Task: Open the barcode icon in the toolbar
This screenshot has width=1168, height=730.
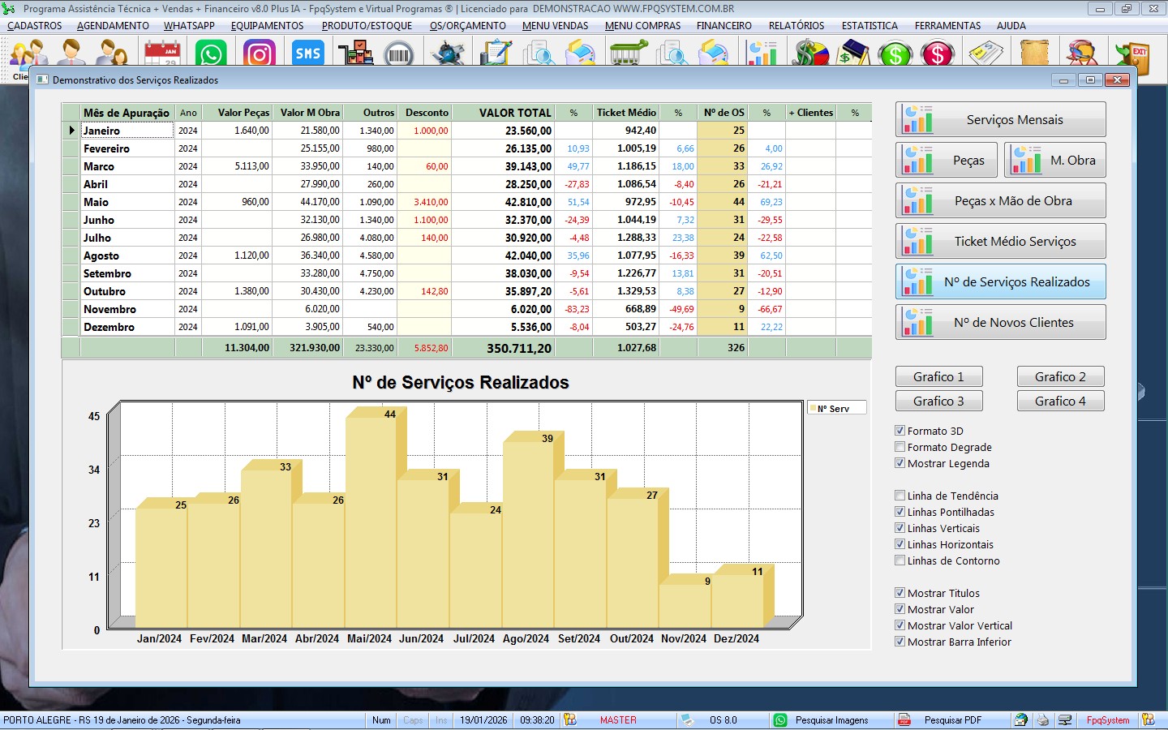Action: click(x=398, y=55)
